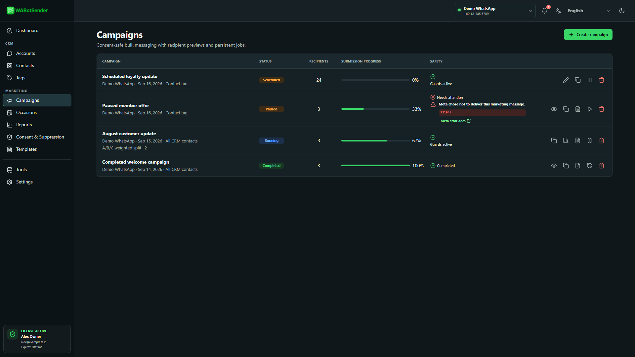
Task: Duplicate the August customer update campaign
Action: 554,140
